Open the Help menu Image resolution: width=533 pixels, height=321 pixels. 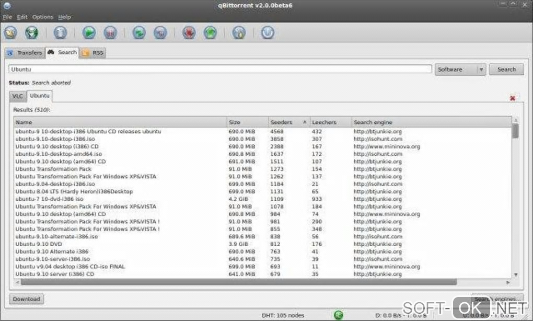click(x=64, y=17)
